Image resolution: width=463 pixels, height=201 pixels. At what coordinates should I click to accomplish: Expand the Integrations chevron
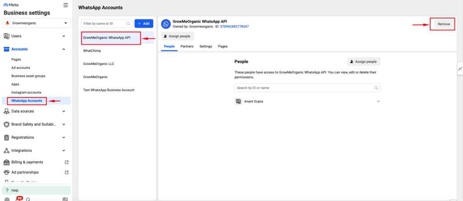[x=64, y=151]
